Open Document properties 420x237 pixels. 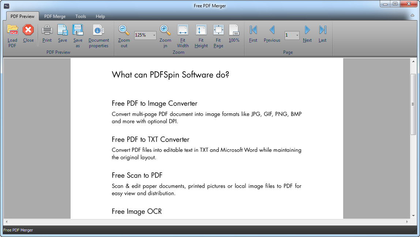tap(98, 36)
